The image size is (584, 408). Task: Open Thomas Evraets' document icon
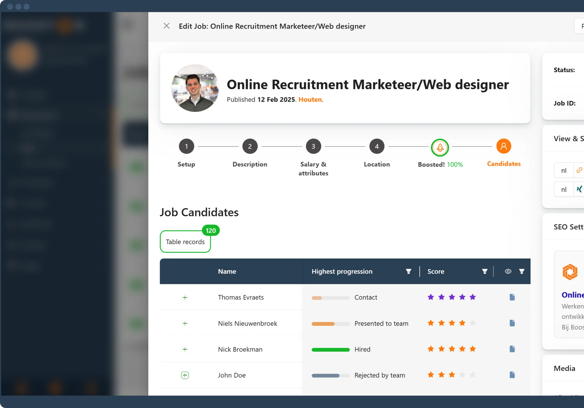tap(512, 297)
